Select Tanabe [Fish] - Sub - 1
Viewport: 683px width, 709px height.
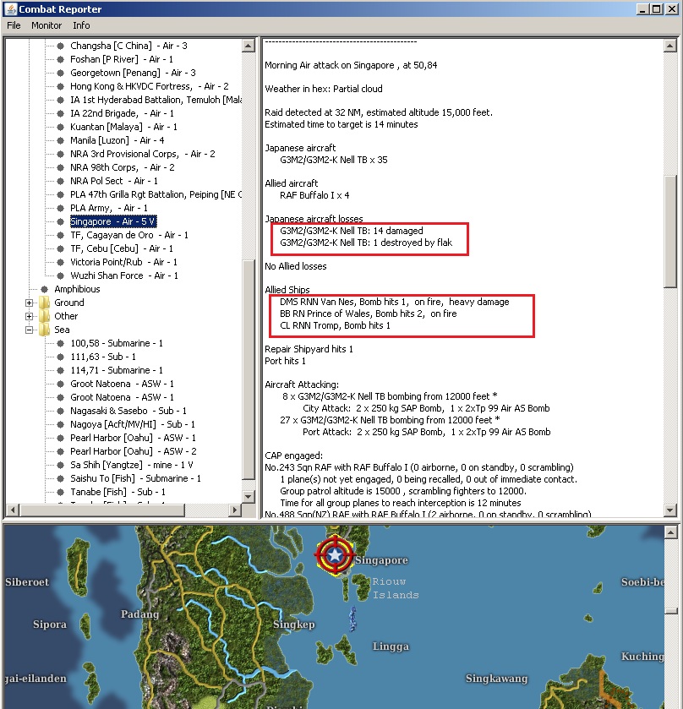click(118, 492)
